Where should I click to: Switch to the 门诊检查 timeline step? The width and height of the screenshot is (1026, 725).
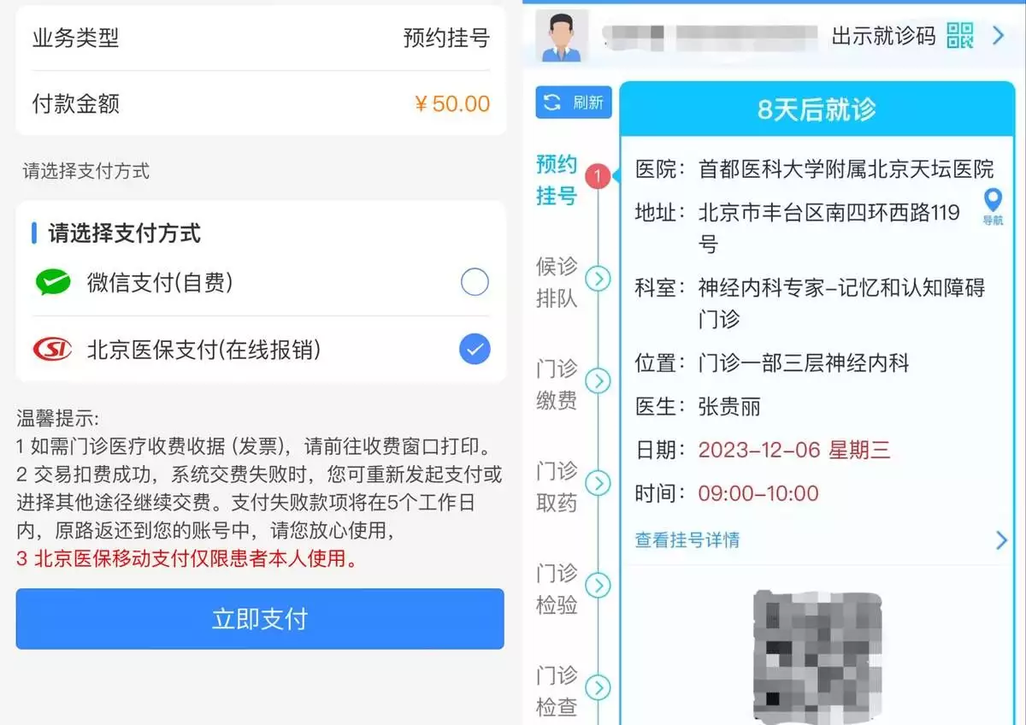coord(557,692)
